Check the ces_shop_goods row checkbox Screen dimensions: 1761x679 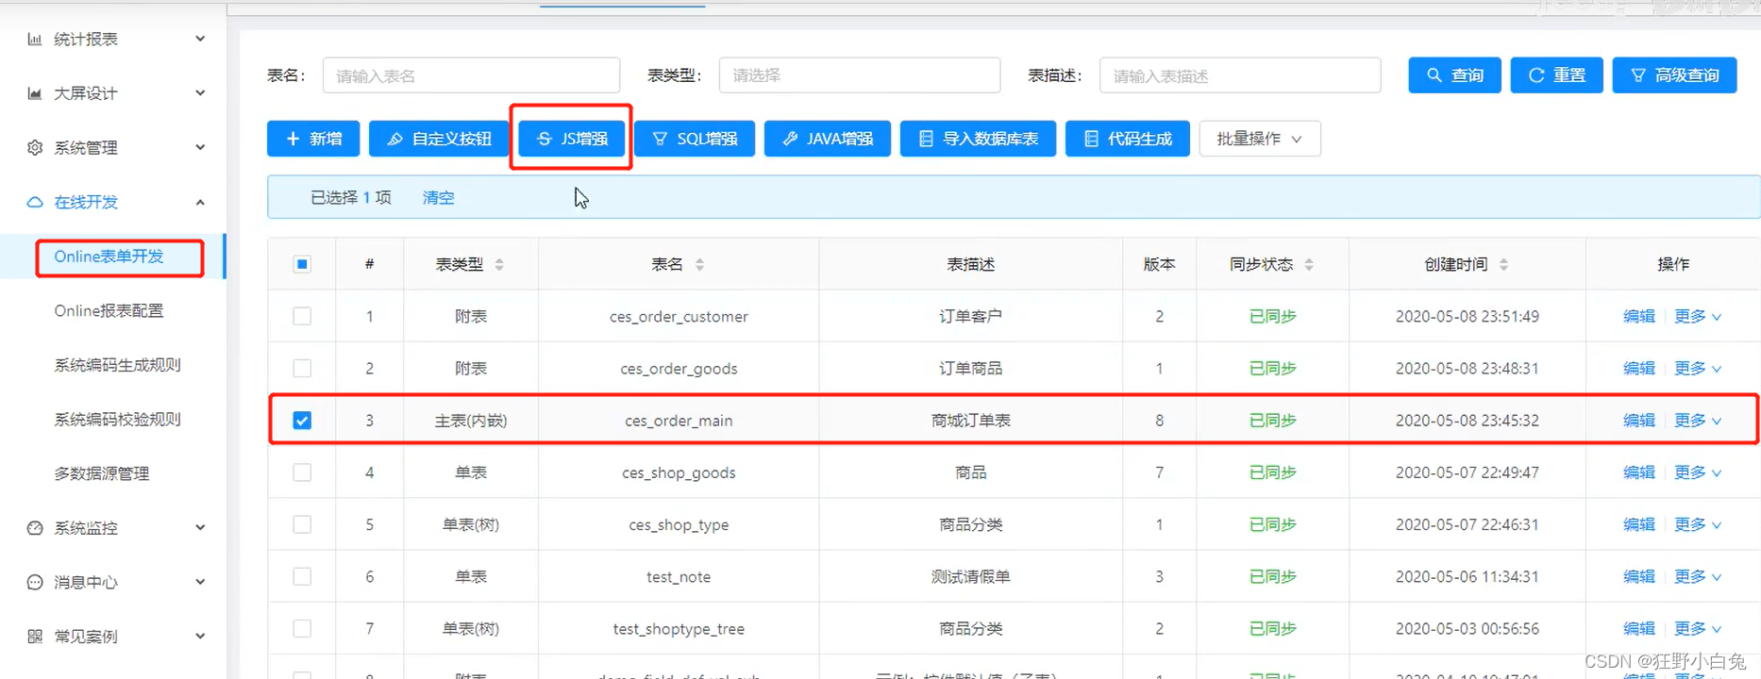(302, 472)
